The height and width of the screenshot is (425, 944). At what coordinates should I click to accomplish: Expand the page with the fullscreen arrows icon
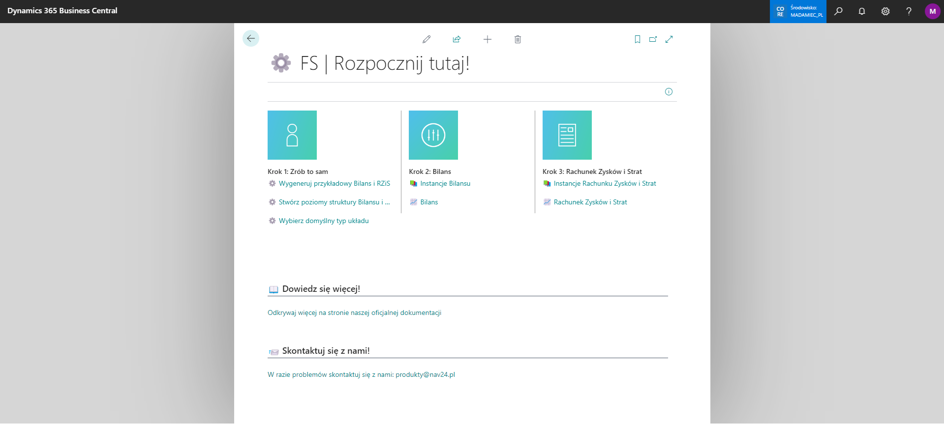(669, 39)
